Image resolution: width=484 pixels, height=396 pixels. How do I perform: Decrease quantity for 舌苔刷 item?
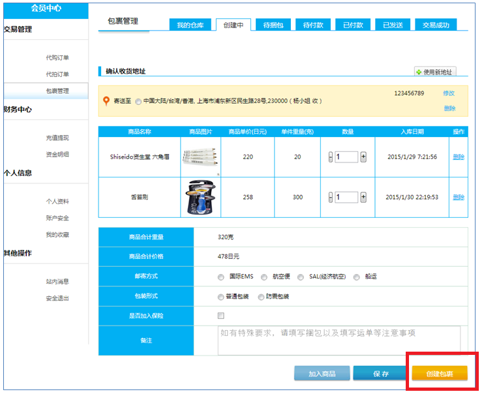[331, 197]
